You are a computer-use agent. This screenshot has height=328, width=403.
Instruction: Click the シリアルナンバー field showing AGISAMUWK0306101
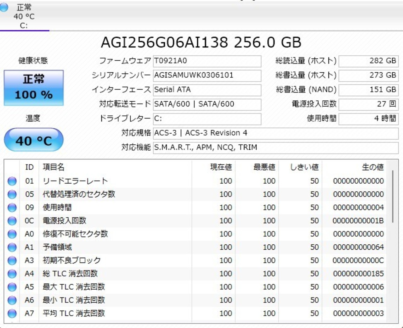pos(207,75)
